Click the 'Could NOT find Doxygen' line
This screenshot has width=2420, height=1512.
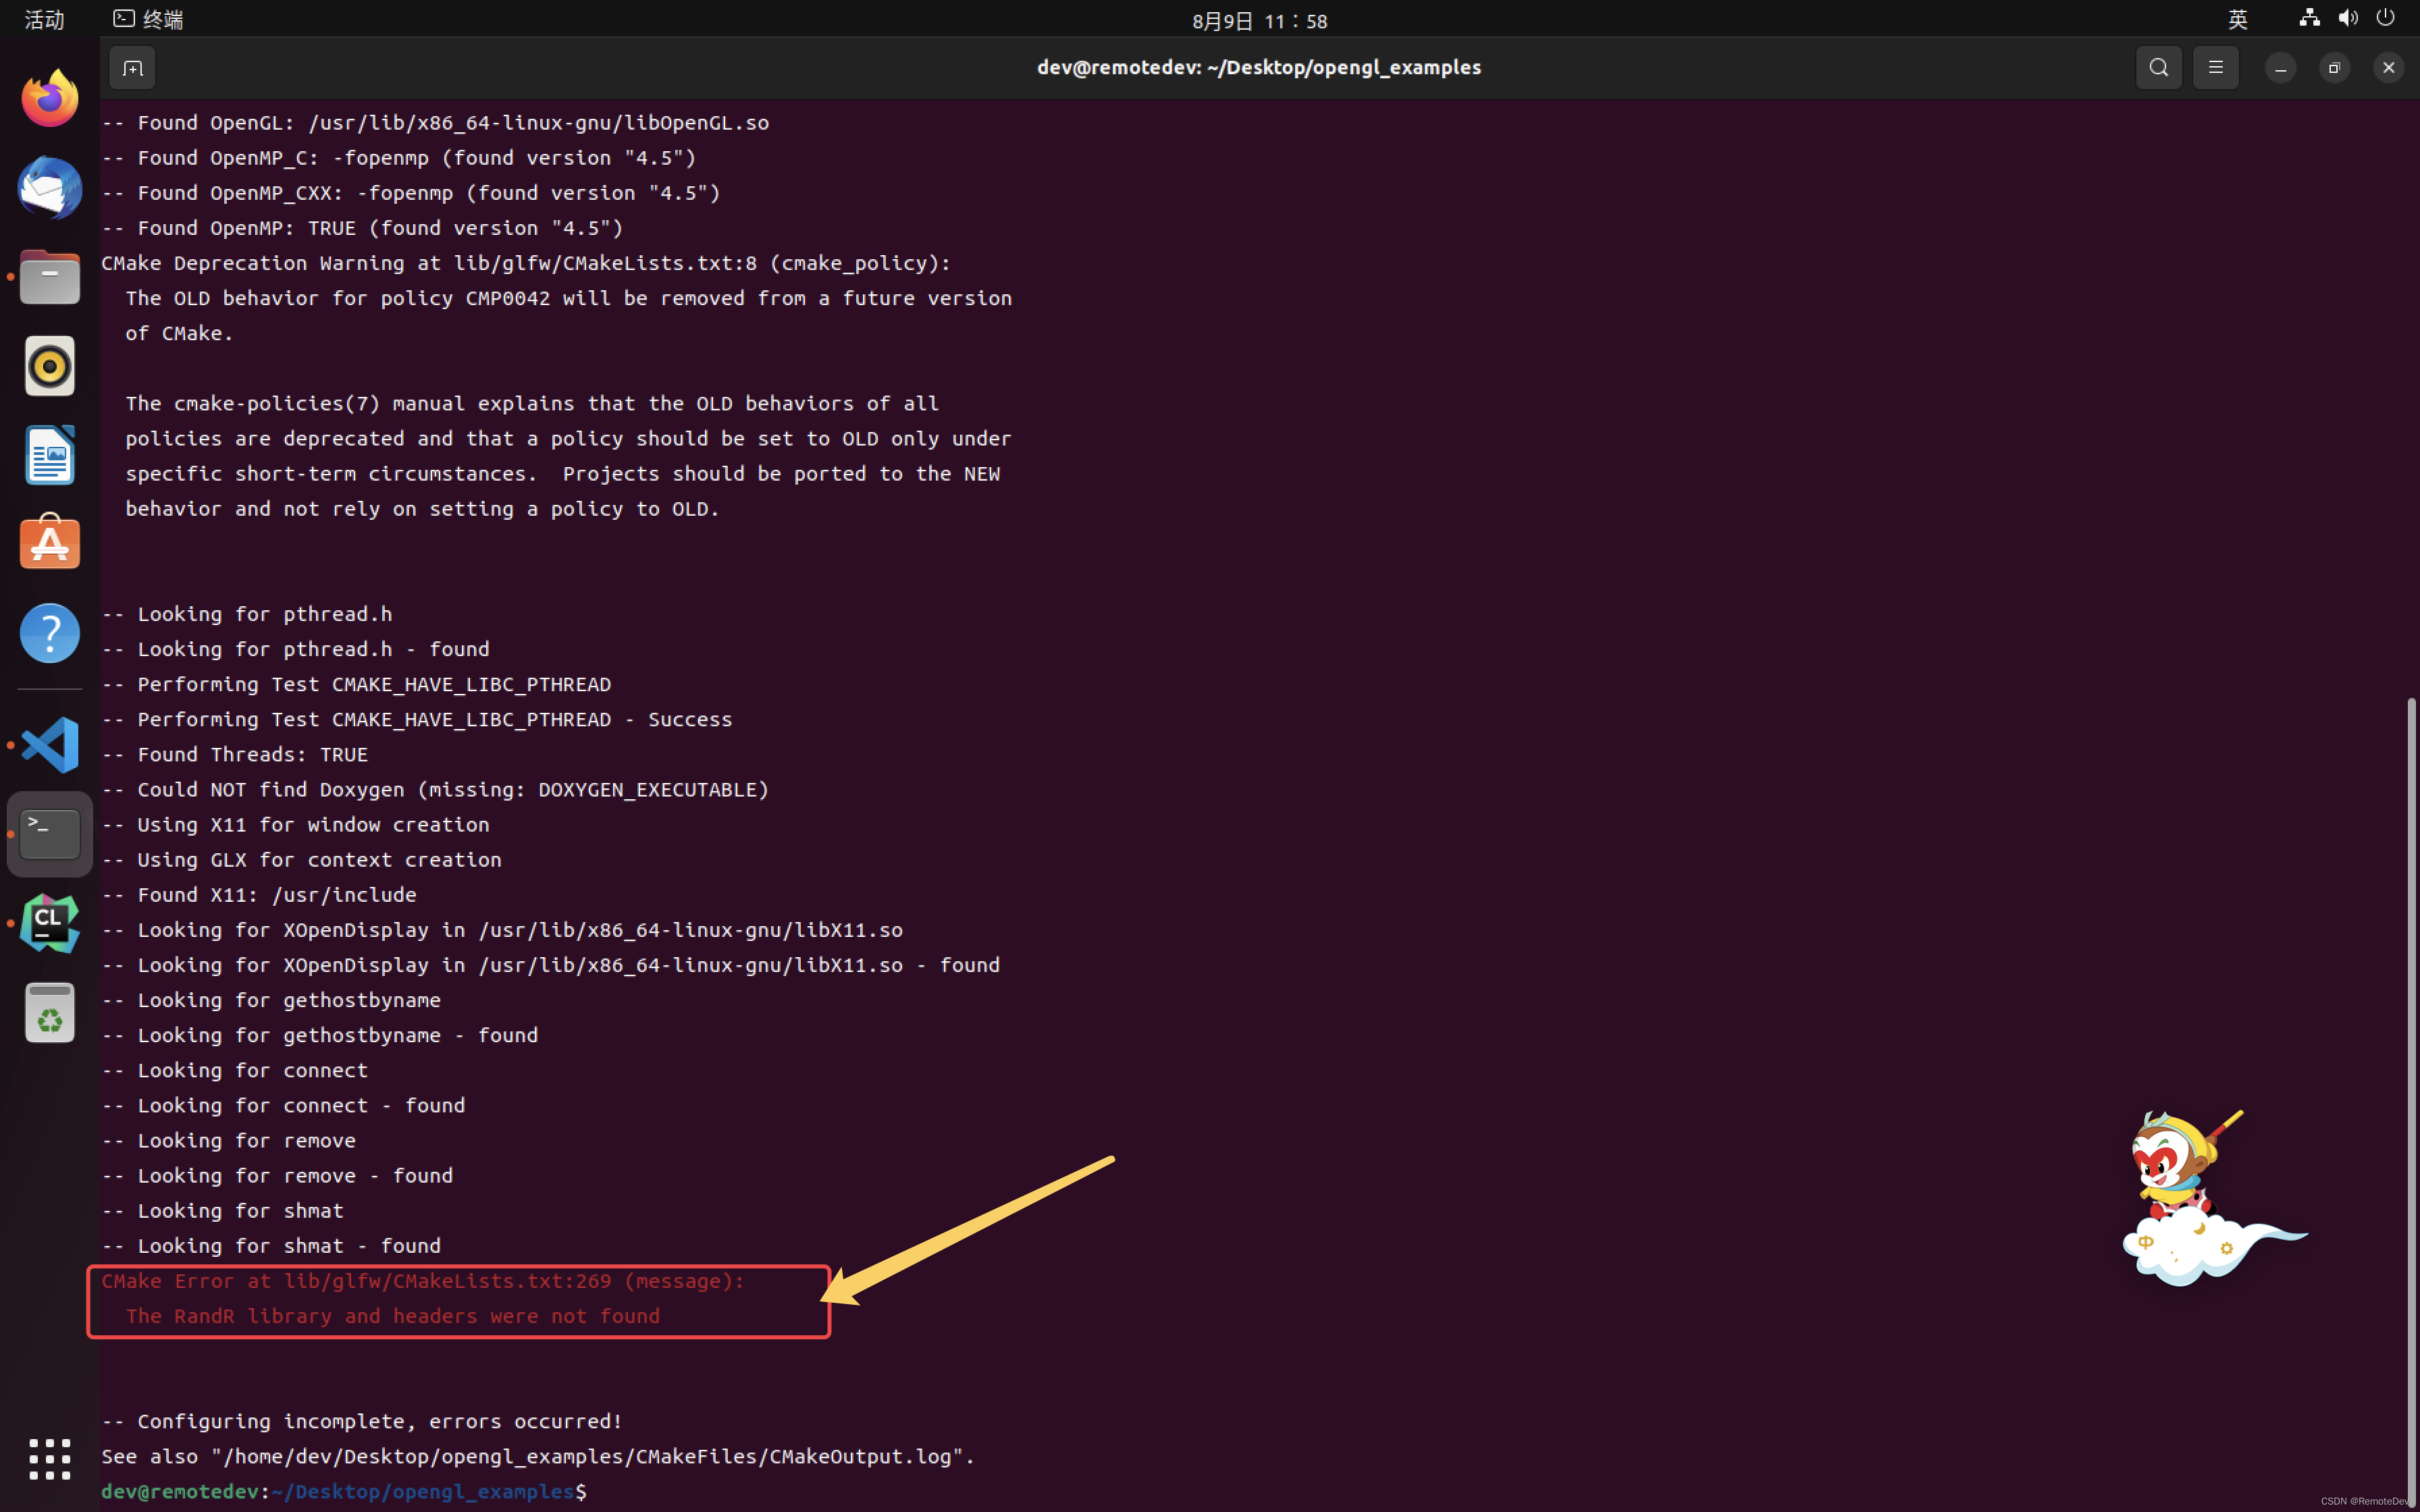coord(435,789)
